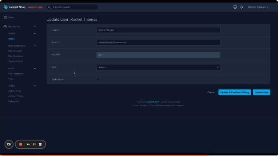The height and width of the screenshot is (156, 278).
Task: Click the search magnifier icon
Action: 49,7
